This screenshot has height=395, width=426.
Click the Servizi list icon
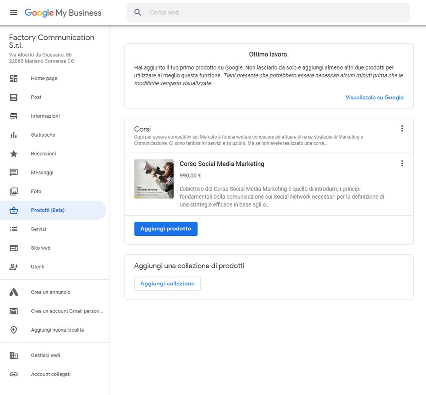click(x=13, y=229)
